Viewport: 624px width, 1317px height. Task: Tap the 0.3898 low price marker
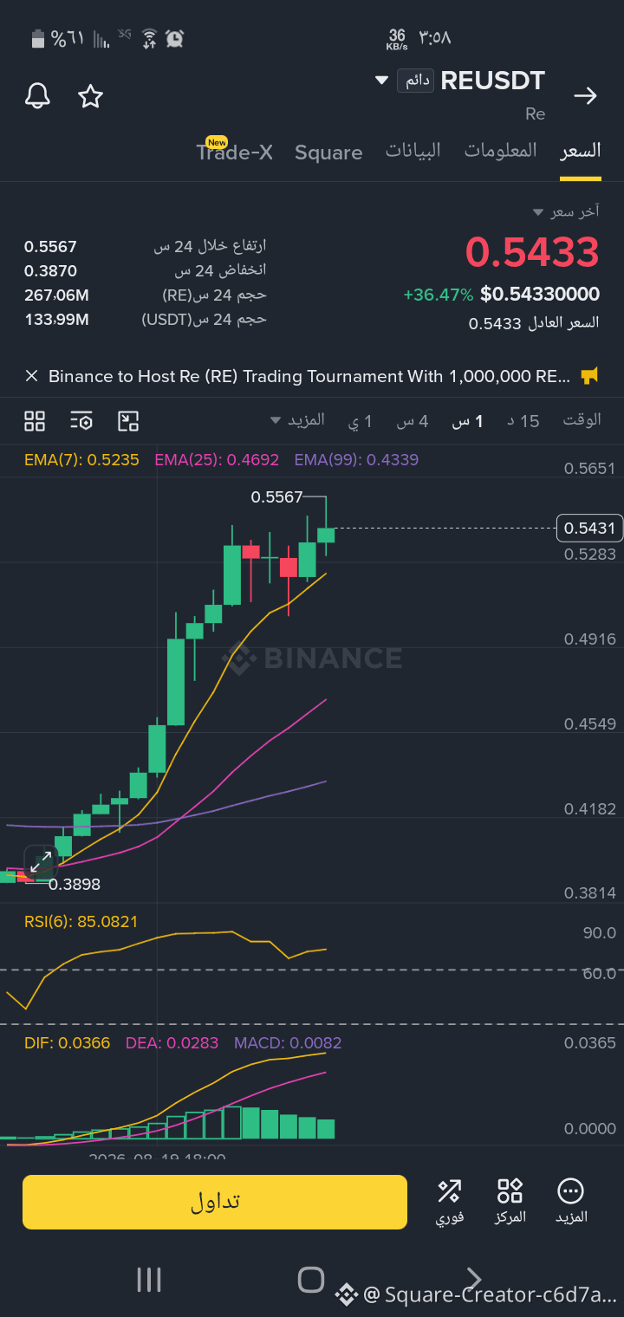pos(75,885)
